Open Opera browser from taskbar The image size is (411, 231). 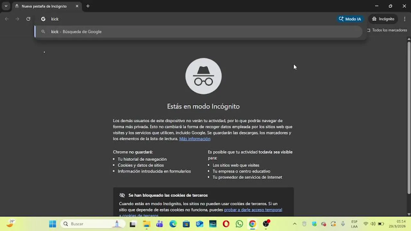[x=226, y=224]
